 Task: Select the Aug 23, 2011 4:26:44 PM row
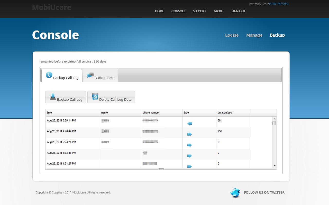coord(148,133)
